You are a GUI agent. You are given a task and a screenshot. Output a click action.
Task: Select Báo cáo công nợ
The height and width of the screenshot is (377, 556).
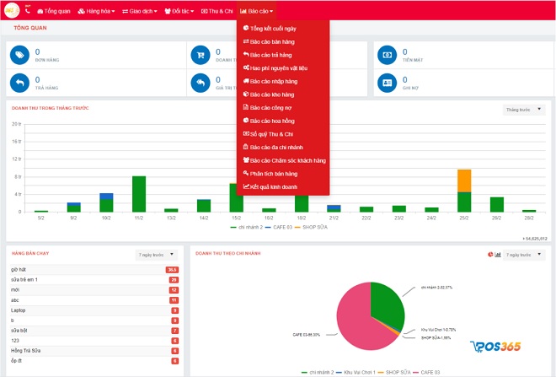point(283,108)
